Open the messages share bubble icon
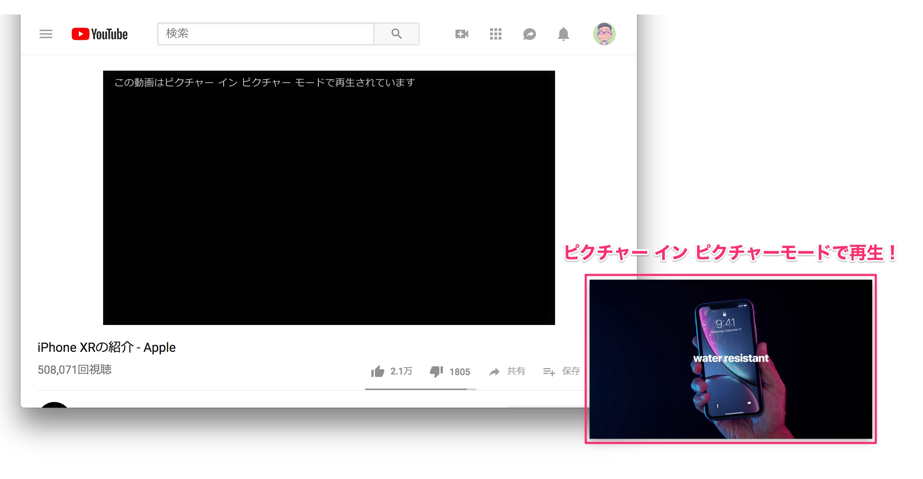923x479 pixels. pos(529,34)
